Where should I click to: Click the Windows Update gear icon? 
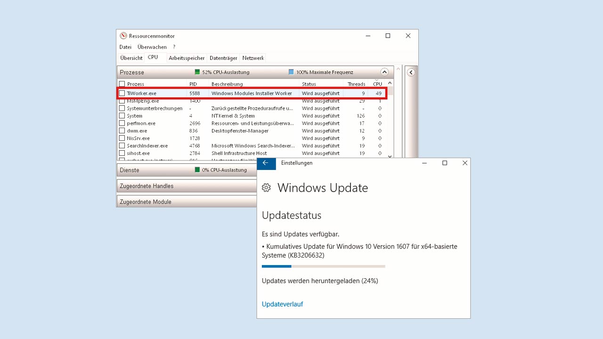point(266,188)
